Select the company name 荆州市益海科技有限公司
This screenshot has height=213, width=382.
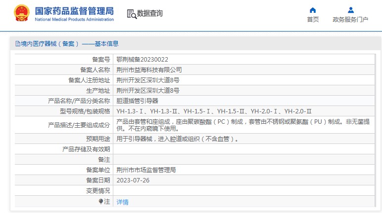click(149, 70)
